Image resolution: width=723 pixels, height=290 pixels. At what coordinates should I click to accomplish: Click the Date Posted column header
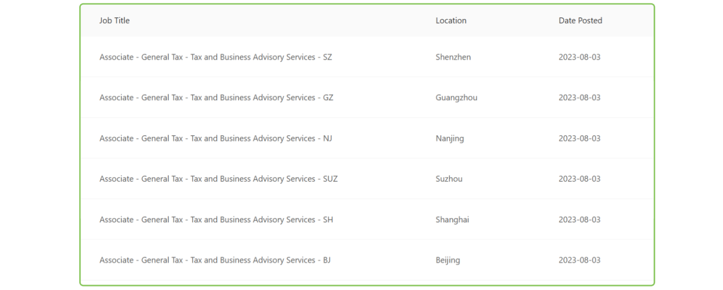(580, 21)
